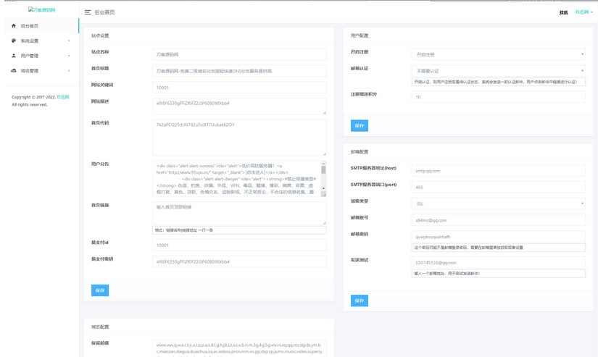Expand the 系统设置 sidebar menu arrow
This screenshot has height=357, width=598.
click(69, 41)
